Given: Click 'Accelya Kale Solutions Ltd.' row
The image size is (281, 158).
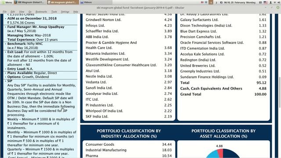Looking at the screenshot, I should tap(223, 54).
